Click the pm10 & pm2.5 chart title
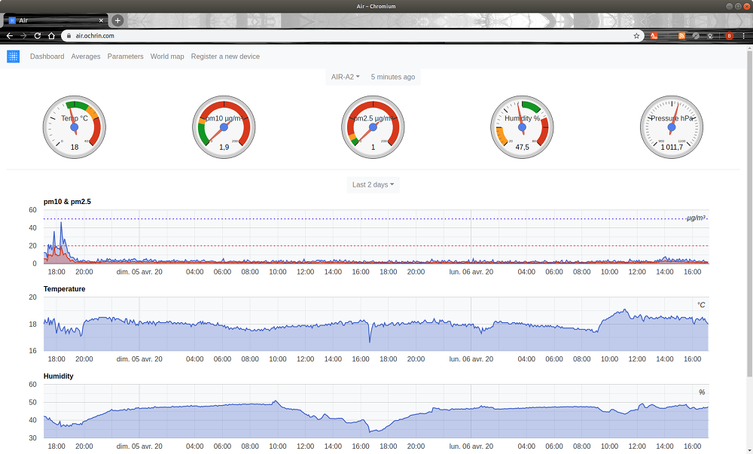This screenshot has height=454, width=753. tap(67, 202)
